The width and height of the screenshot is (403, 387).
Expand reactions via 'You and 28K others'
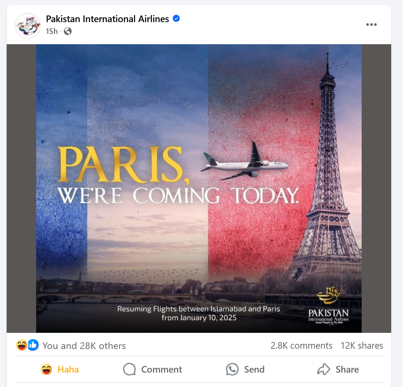(84, 345)
